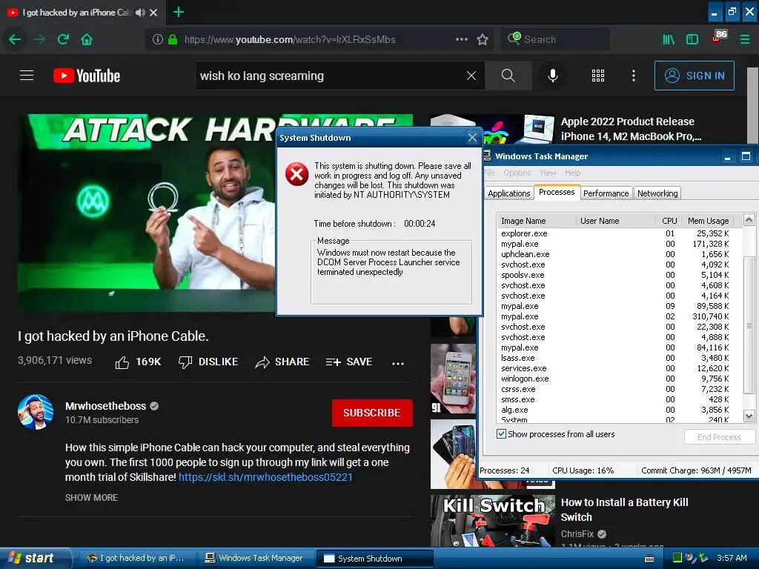Image resolution: width=759 pixels, height=569 pixels.
Task: Open Options menu in Task Manager
Action: pyautogui.click(x=517, y=173)
